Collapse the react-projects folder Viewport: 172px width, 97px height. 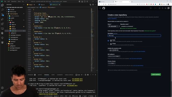(14, 14)
